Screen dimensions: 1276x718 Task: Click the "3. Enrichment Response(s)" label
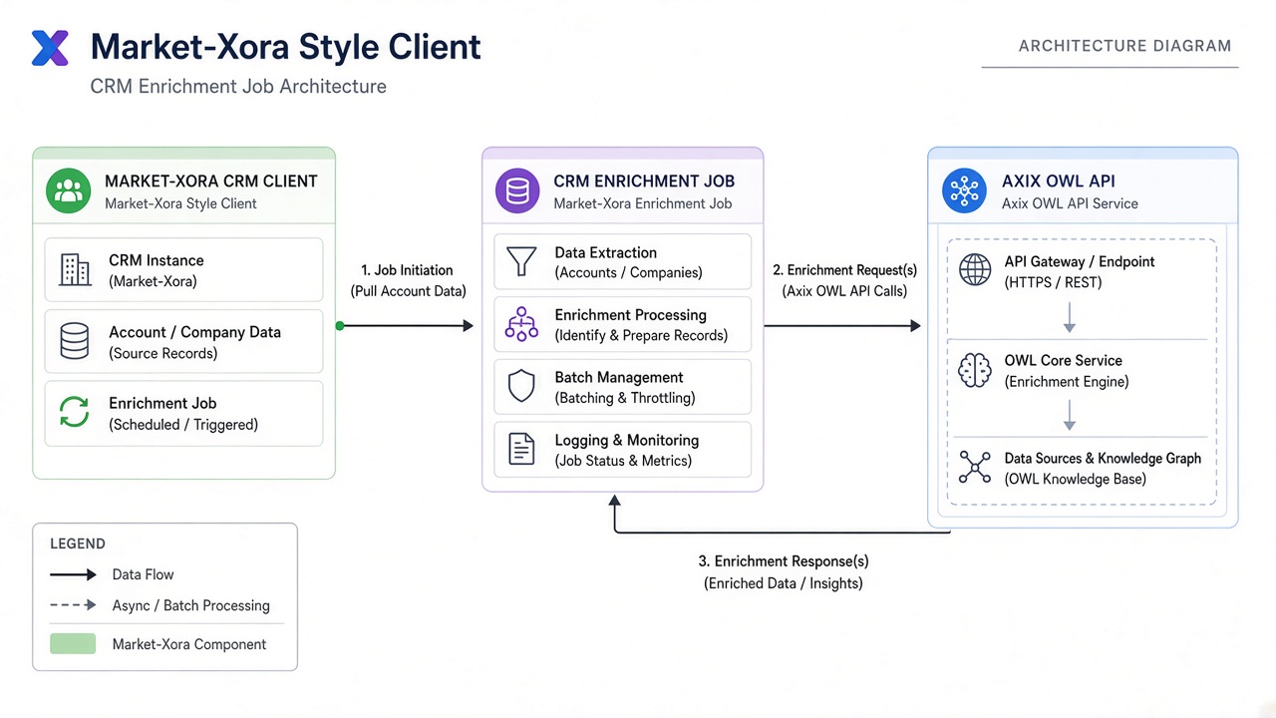click(784, 561)
